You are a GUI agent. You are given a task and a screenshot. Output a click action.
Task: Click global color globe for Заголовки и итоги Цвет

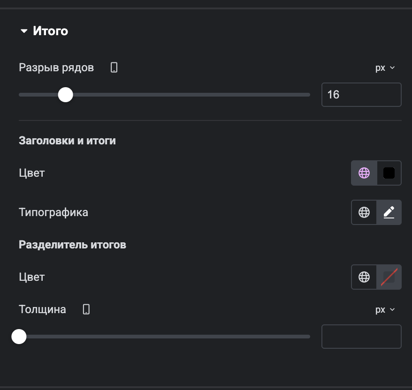pos(364,173)
